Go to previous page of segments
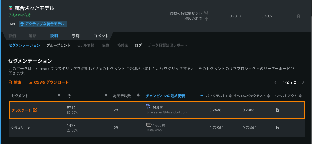Screen dimensions: 312x144 click(275, 82)
